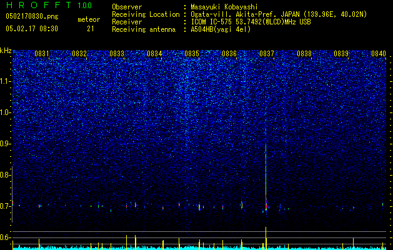Screen dimensions: 393x250
Task: Click the gray vertical bar beside the frequency axis
Action: tap(12, 194)
